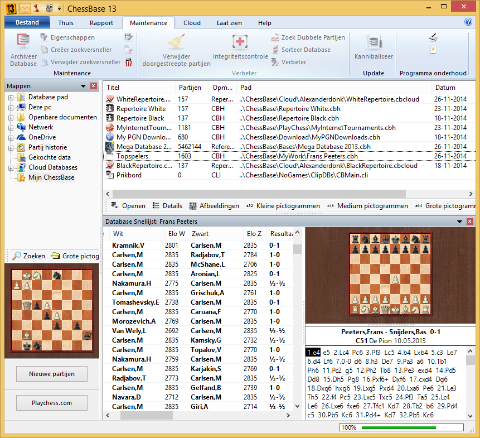Select the Morozevich,A vs Carlsen,M game
The height and width of the screenshot is (438, 480).
(x=198, y=321)
